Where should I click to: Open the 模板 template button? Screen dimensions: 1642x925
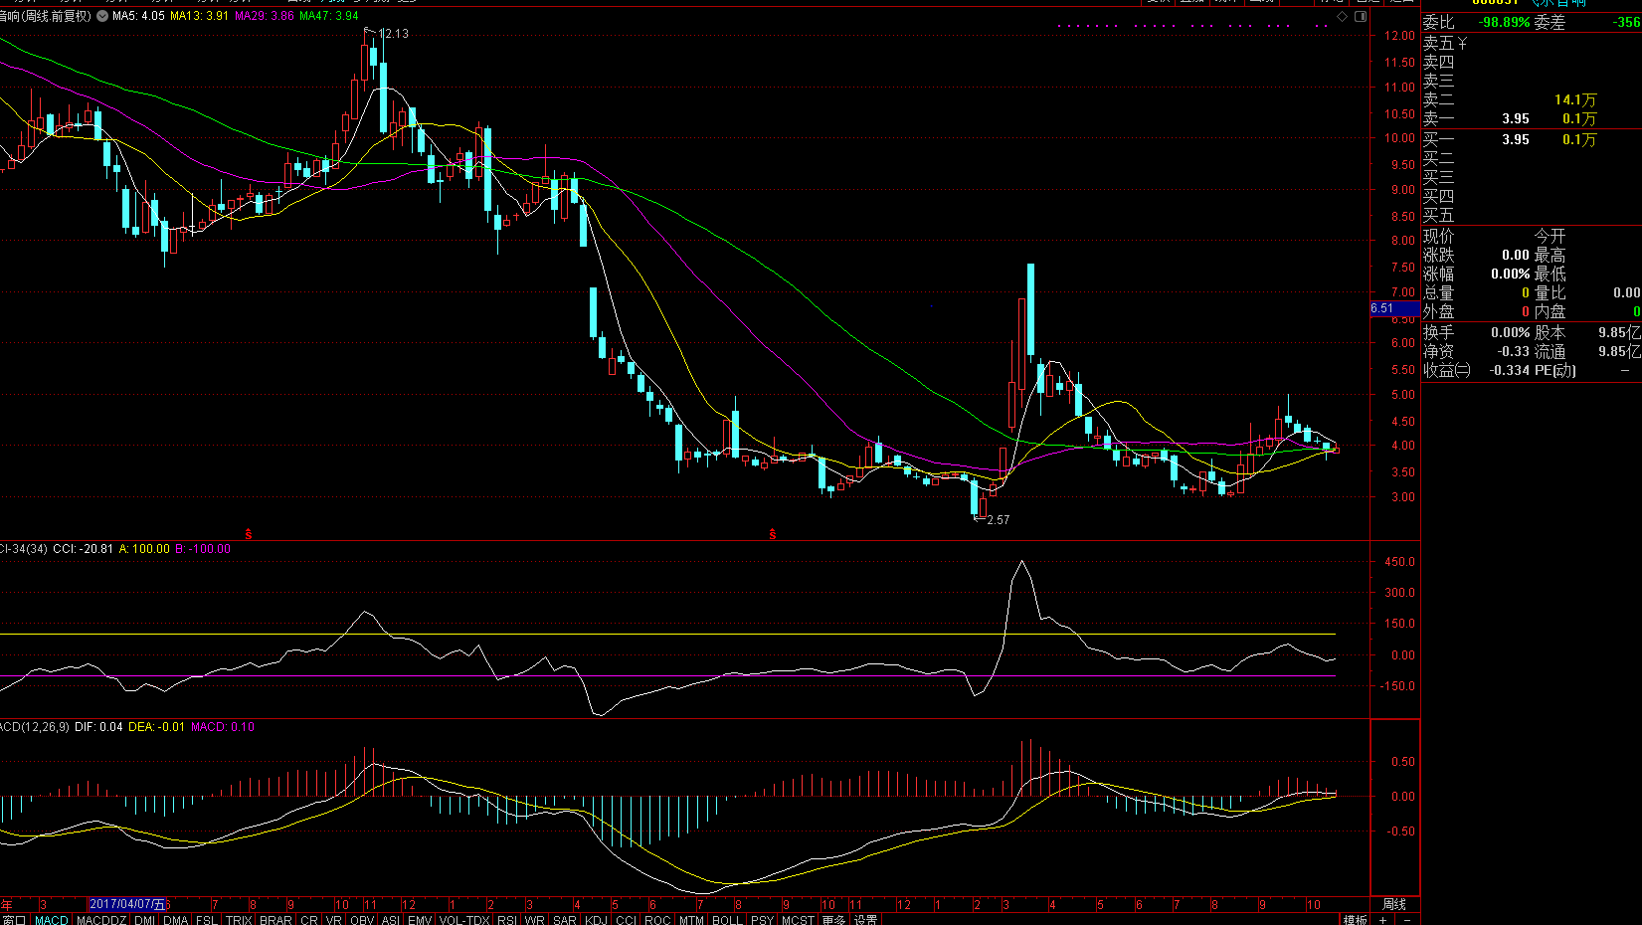point(1356,919)
